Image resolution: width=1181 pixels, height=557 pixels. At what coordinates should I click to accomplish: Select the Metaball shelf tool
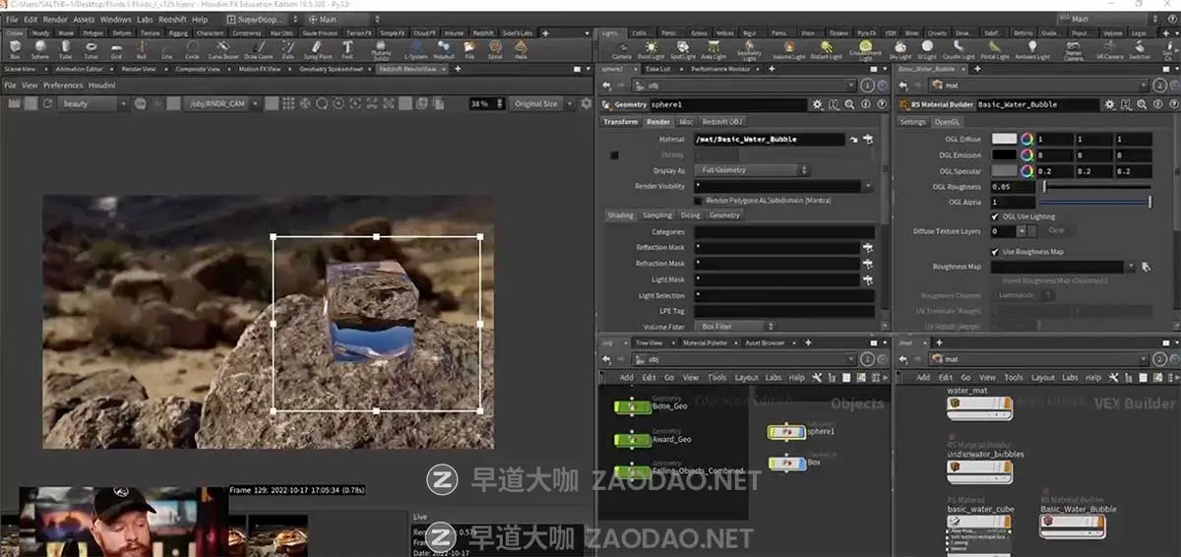444,49
